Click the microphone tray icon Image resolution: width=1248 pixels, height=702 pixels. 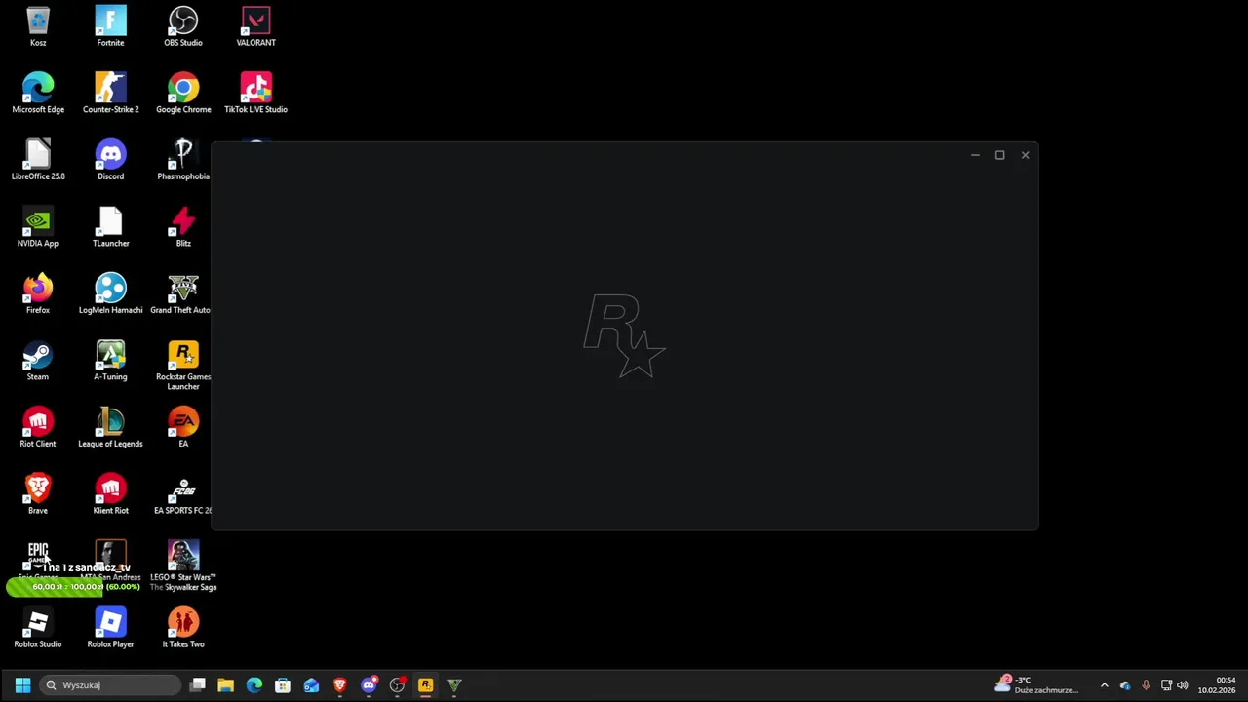pos(1146,685)
